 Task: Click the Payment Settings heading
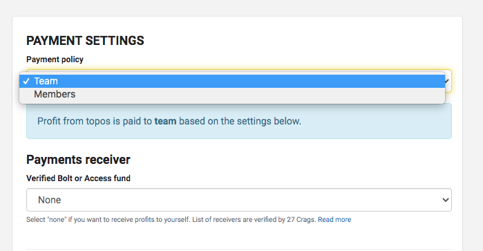pyautogui.click(x=85, y=41)
